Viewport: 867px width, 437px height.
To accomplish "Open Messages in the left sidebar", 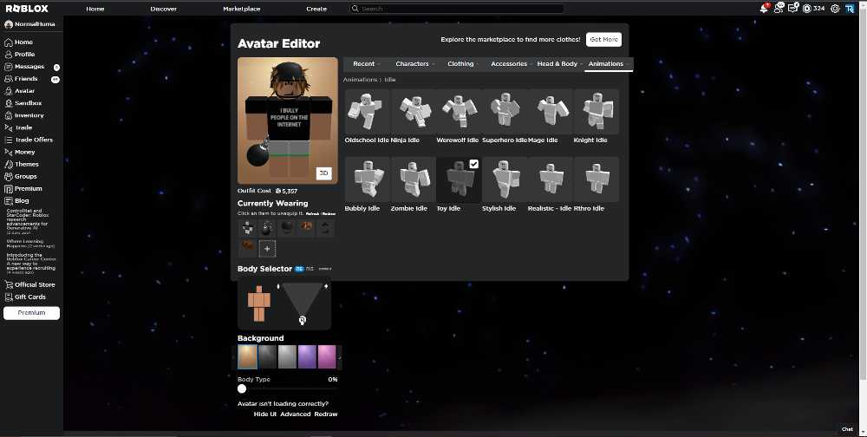I will click(24, 67).
